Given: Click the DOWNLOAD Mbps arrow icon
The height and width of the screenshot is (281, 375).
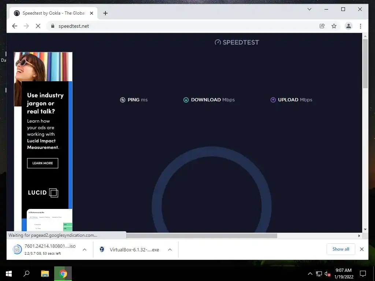Looking at the screenshot, I should tap(186, 100).
